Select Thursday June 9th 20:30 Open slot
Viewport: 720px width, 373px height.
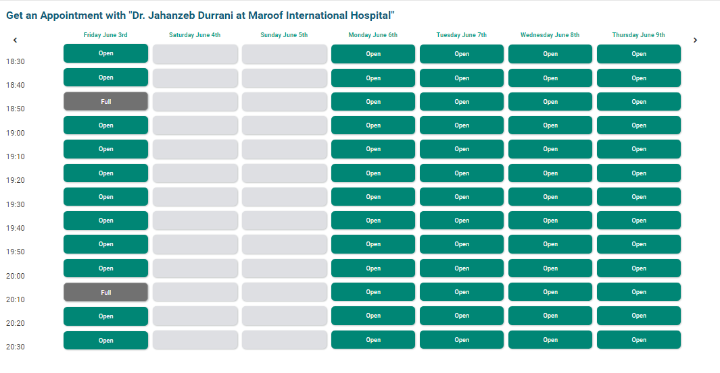click(x=639, y=340)
